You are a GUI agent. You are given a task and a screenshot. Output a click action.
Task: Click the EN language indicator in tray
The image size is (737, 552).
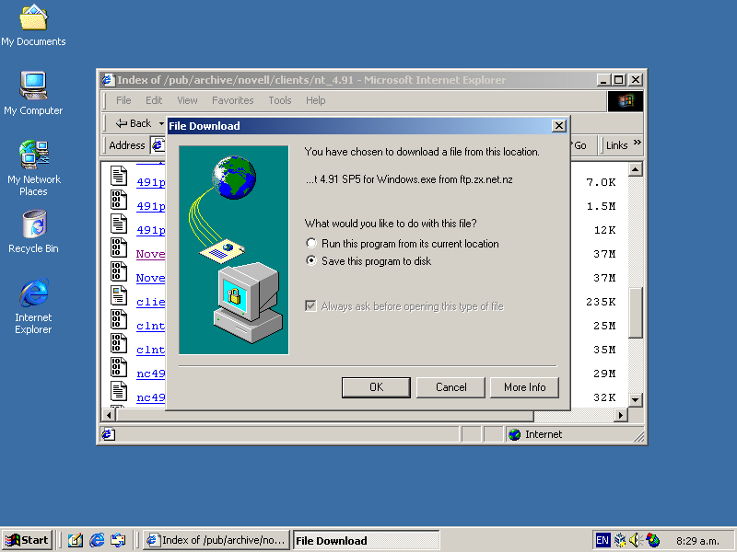(x=602, y=540)
